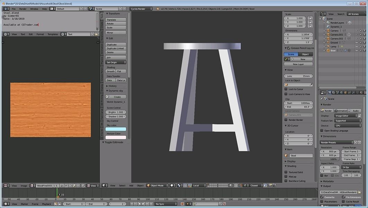Enable Textured Solid shading checkbox
This screenshot has height=208, width=368.
(x=286, y=172)
